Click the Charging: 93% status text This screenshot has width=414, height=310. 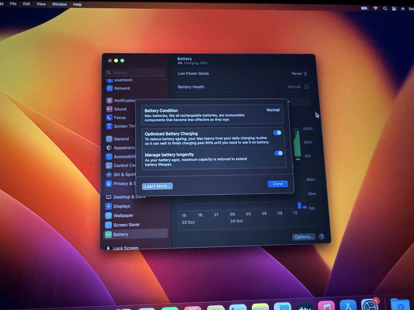coord(196,63)
